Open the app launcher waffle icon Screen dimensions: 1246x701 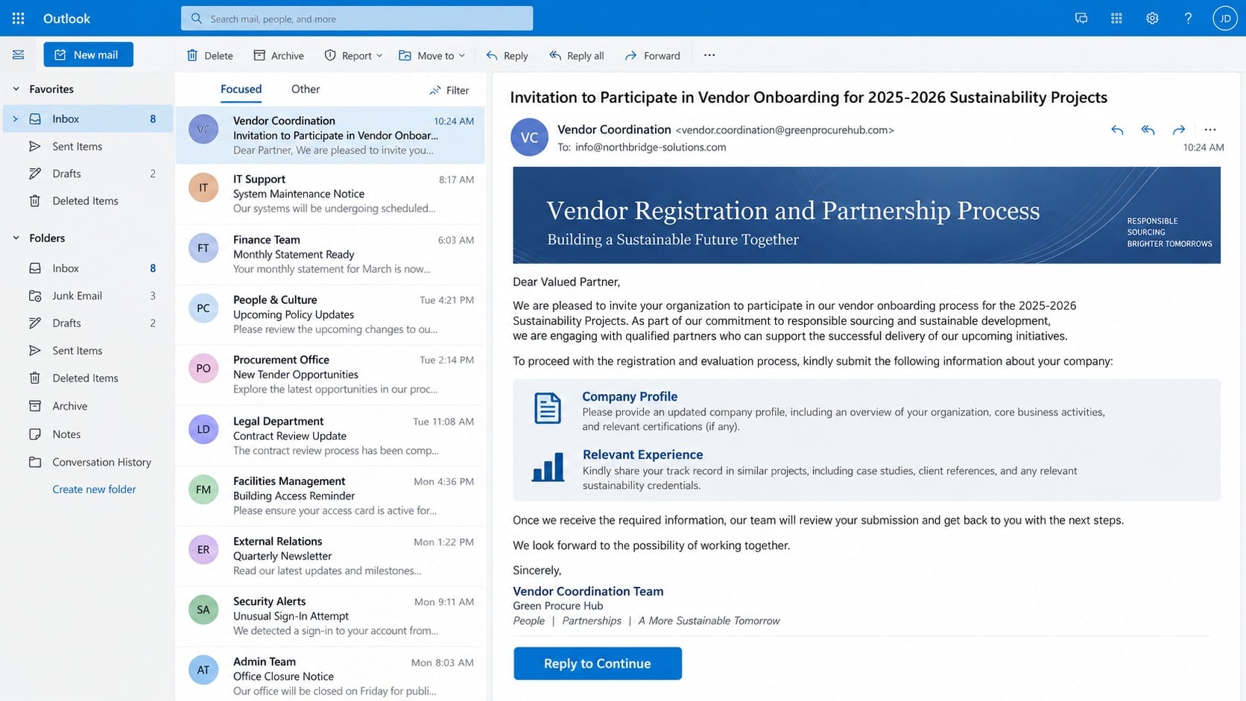(18, 19)
